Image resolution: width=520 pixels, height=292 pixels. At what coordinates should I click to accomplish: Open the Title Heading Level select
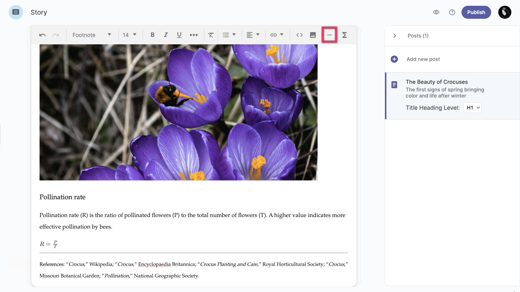point(472,107)
